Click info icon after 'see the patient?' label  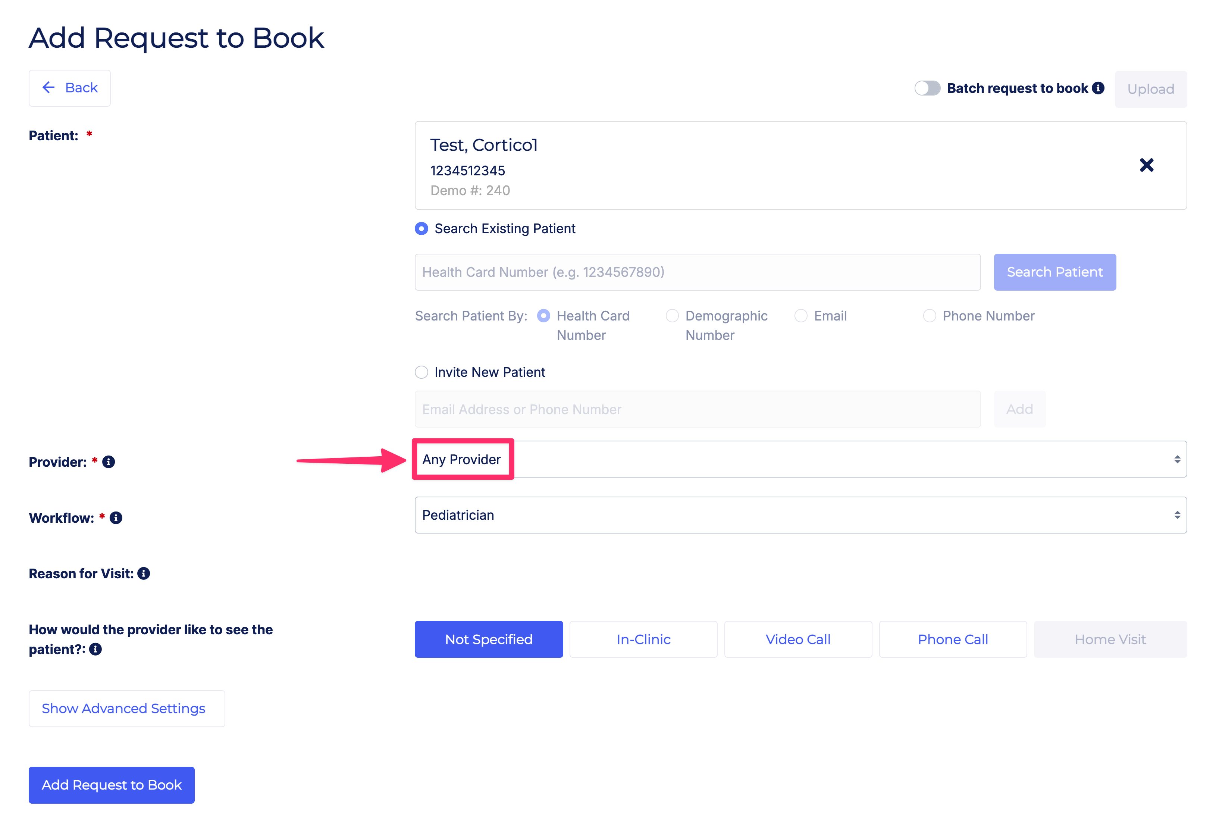pyautogui.click(x=95, y=649)
